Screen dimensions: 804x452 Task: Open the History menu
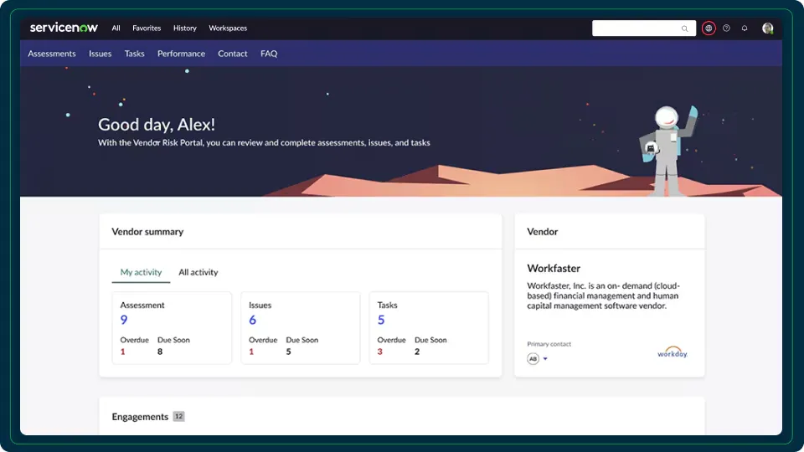pos(184,28)
